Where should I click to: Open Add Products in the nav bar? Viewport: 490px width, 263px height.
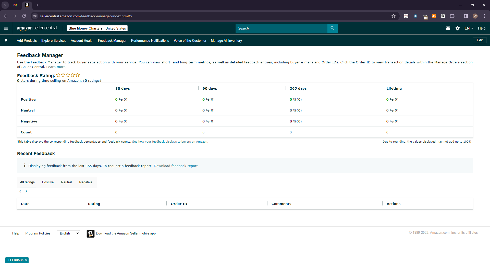pyautogui.click(x=27, y=40)
